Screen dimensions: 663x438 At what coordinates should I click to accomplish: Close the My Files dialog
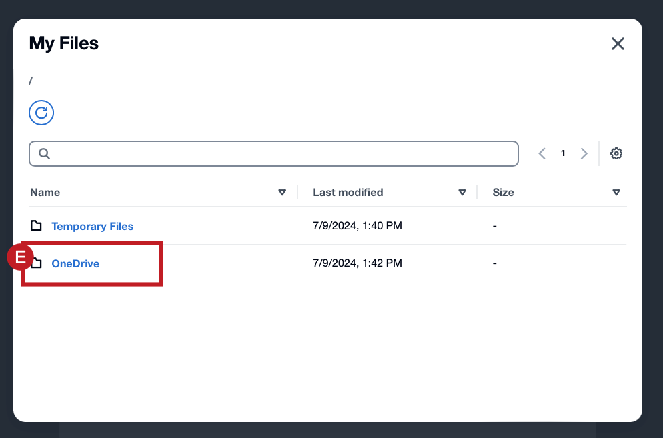[618, 43]
